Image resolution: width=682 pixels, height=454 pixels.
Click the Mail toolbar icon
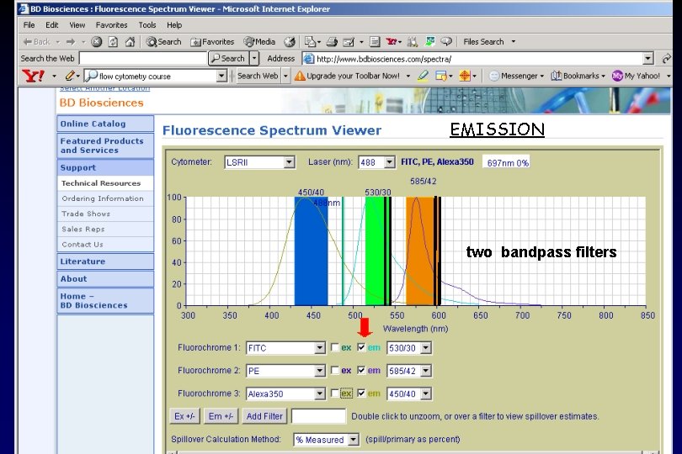(310, 42)
